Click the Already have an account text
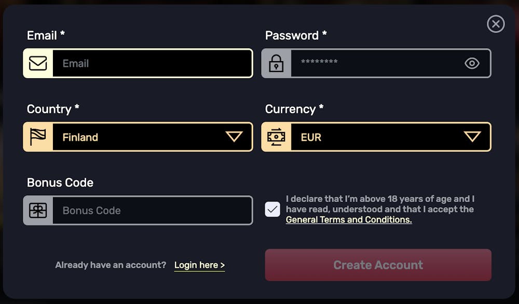Viewport: 519px width, 304px height. click(111, 265)
